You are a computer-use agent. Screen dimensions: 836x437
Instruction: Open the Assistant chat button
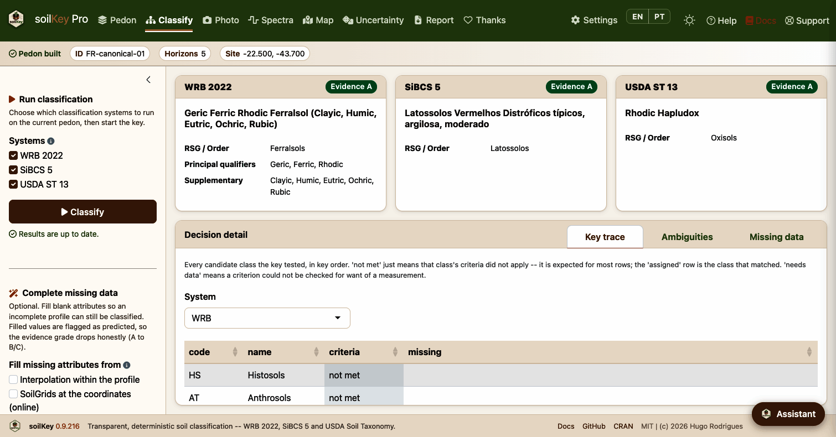point(788,414)
